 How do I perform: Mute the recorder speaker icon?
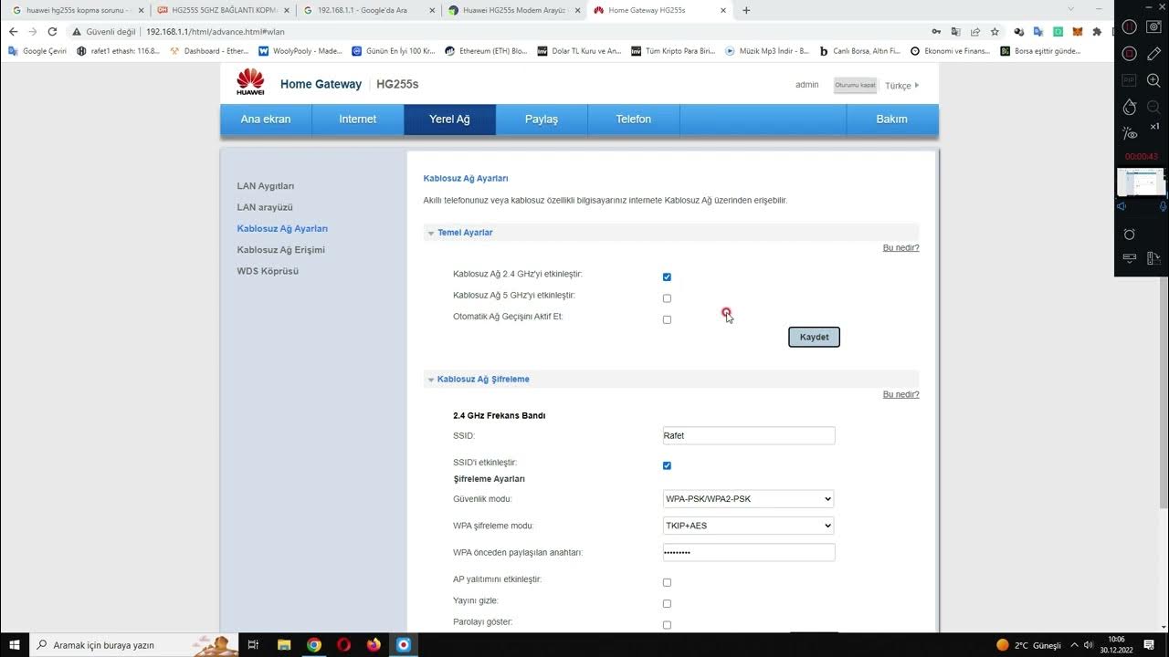point(1122,206)
